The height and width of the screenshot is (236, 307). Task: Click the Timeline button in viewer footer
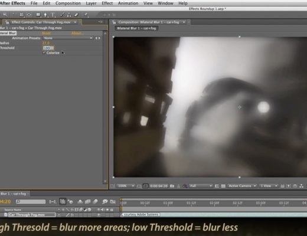click(295, 186)
